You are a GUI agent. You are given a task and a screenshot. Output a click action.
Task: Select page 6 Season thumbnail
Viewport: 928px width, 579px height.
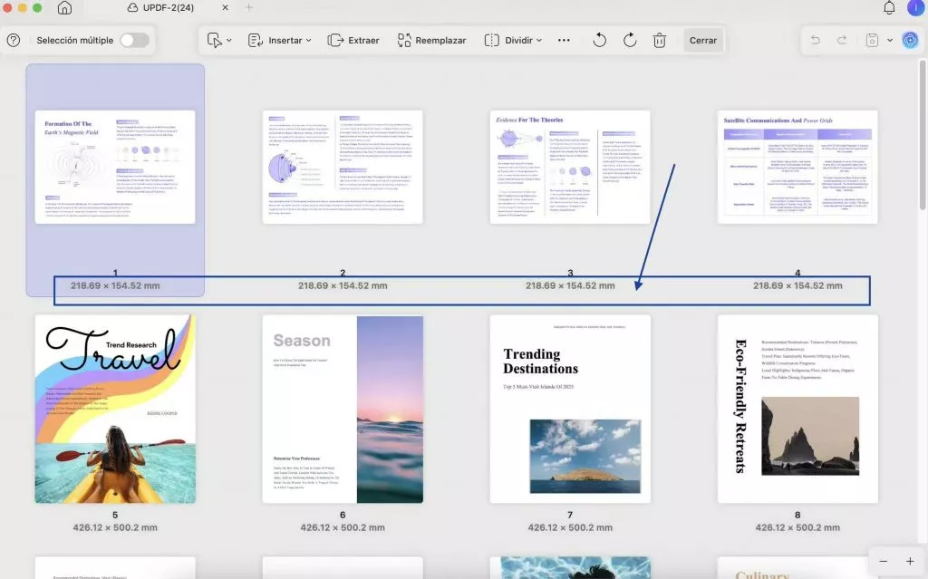[x=343, y=409]
